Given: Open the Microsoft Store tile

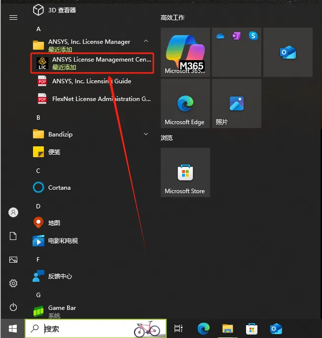Looking at the screenshot, I should tap(185, 172).
